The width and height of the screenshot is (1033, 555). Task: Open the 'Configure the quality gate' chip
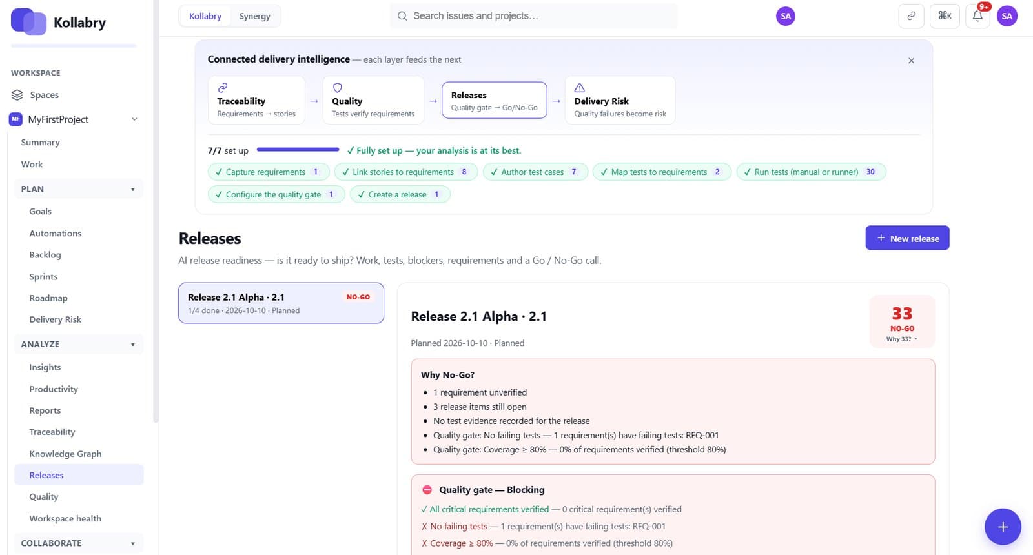point(276,194)
